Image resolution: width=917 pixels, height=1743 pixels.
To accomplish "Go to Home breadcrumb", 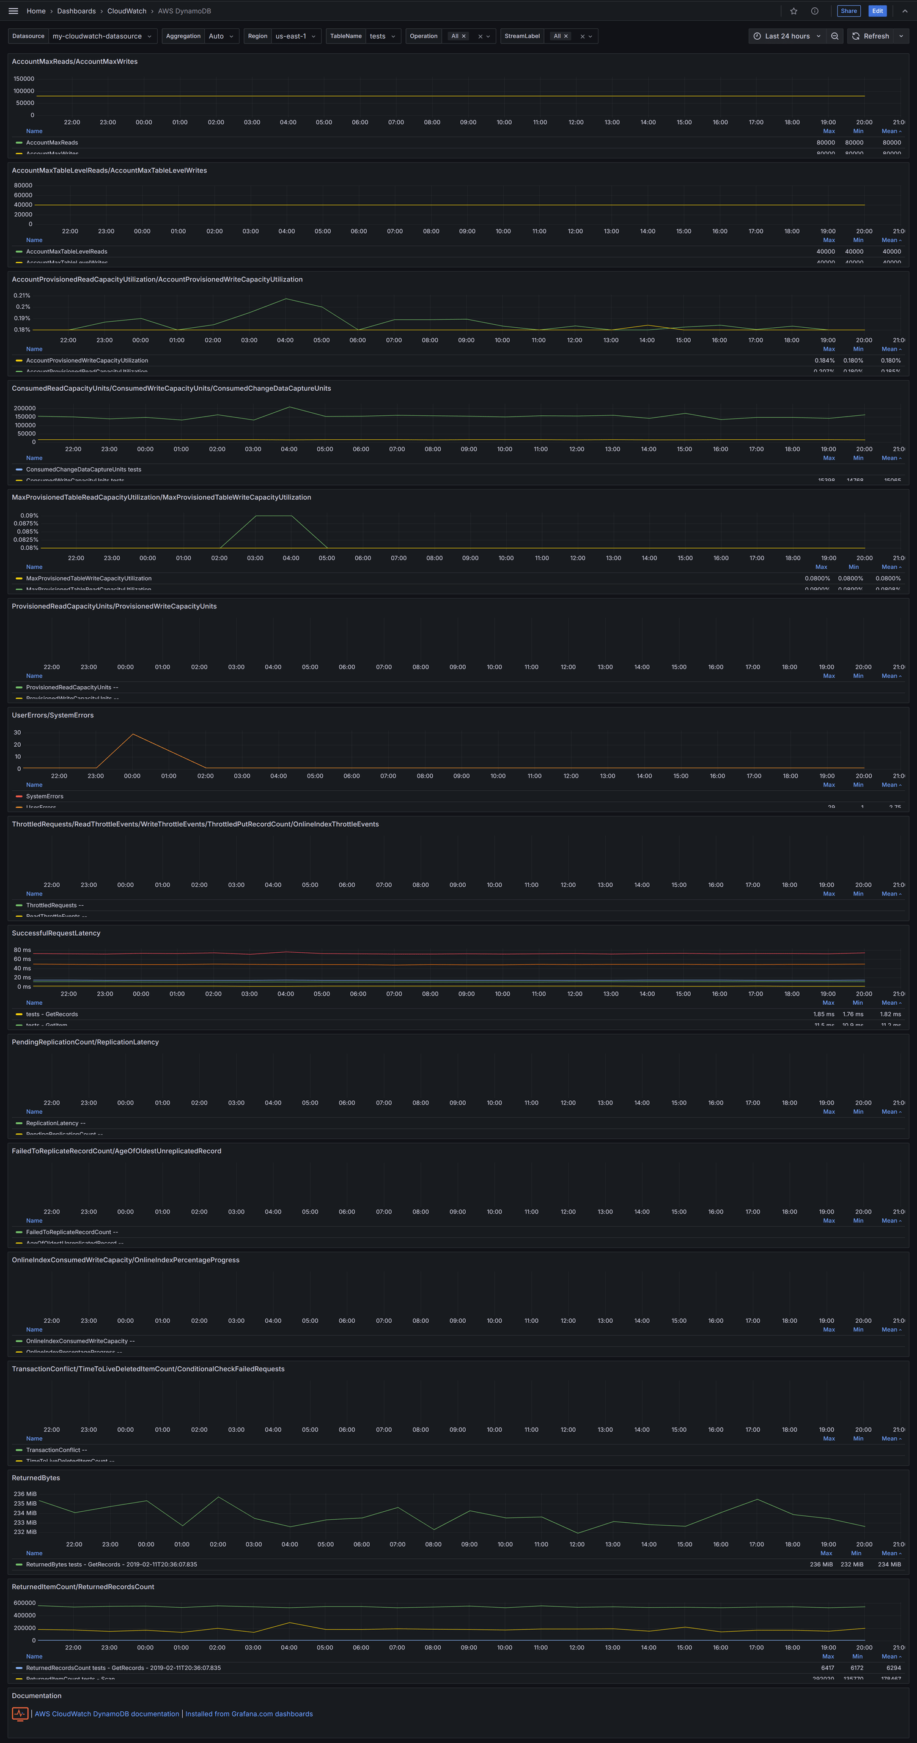I will (36, 11).
